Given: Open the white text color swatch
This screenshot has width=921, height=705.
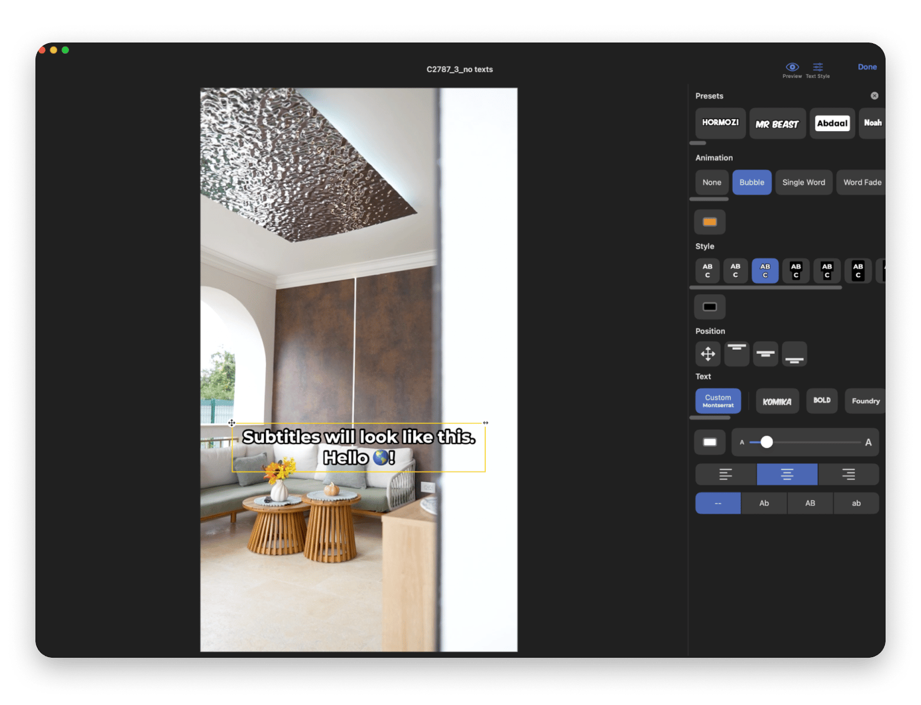Looking at the screenshot, I should pyautogui.click(x=710, y=442).
